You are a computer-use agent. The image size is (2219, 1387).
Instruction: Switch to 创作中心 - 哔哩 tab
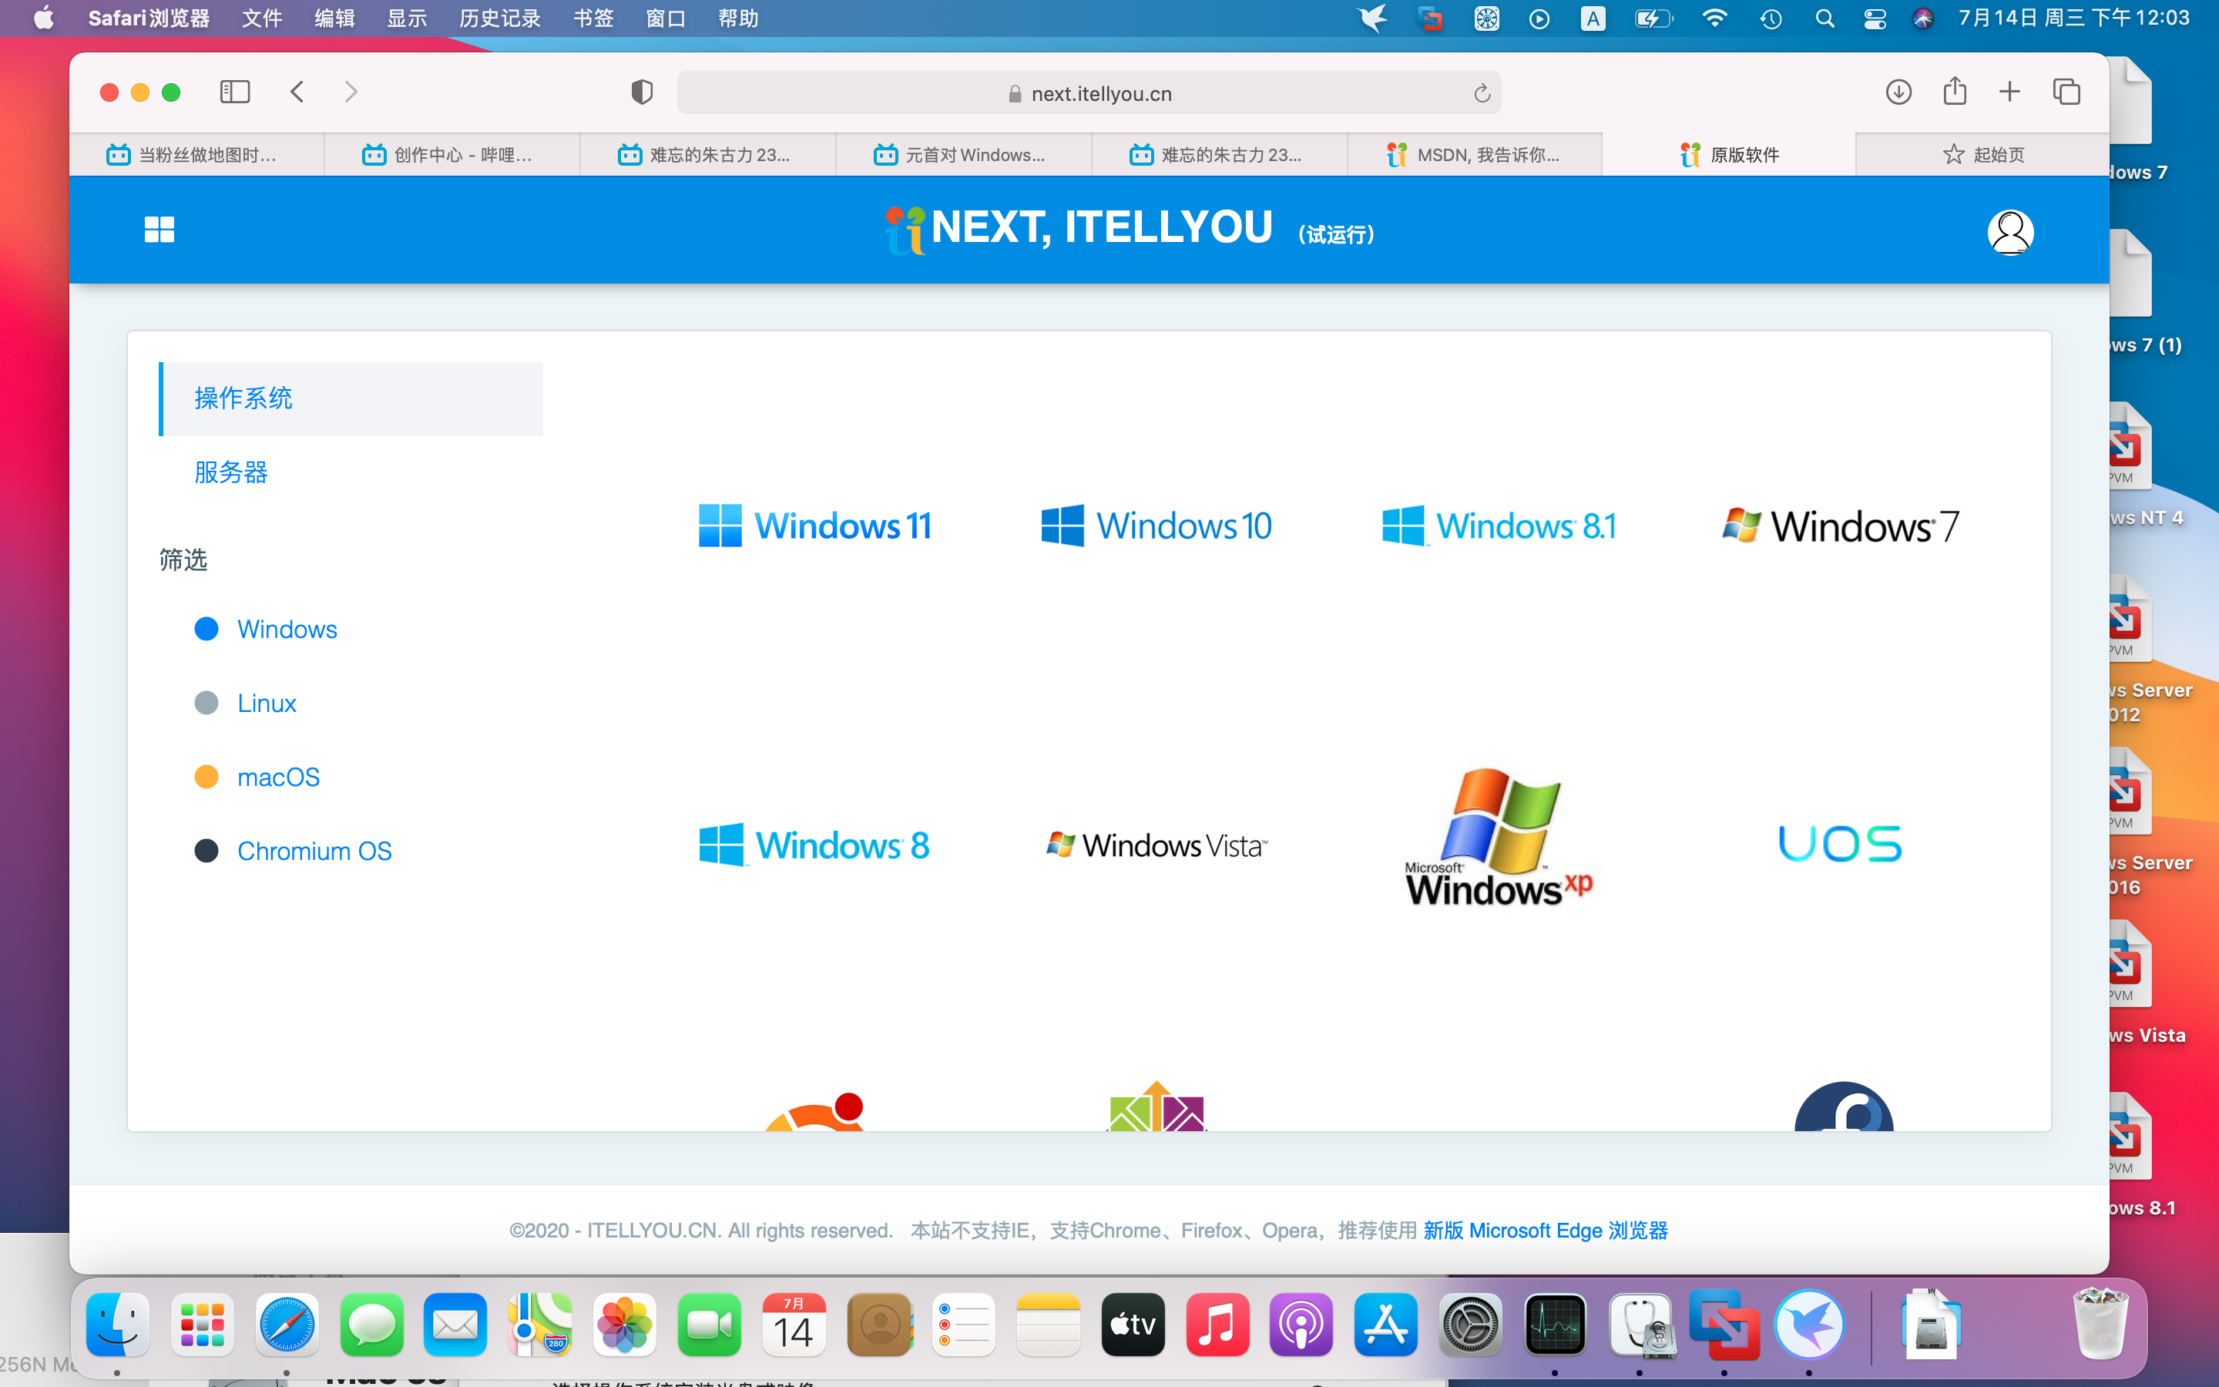(452, 154)
